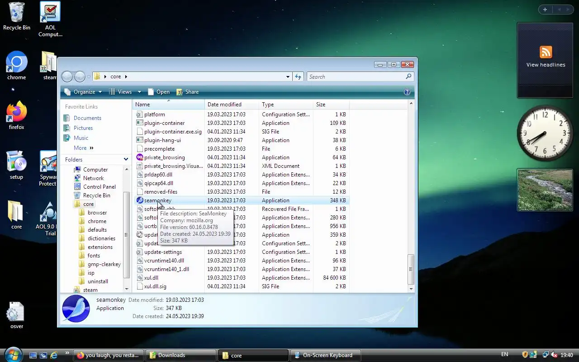
Task: Click the Open toolbar button
Action: tap(159, 92)
